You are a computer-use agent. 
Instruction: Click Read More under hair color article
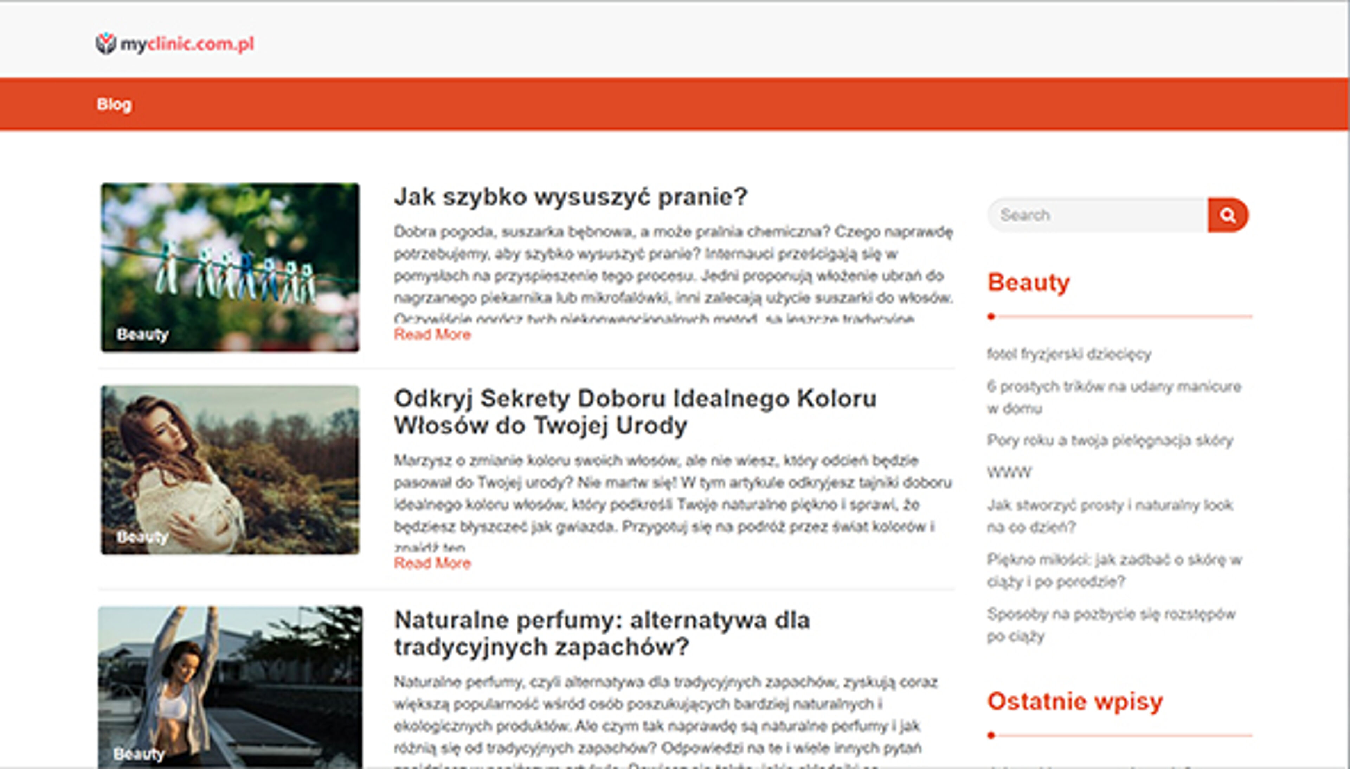[432, 563]
